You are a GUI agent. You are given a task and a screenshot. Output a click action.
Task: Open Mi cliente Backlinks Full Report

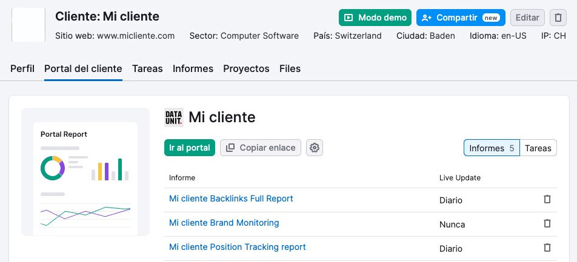tap(231, 199)
